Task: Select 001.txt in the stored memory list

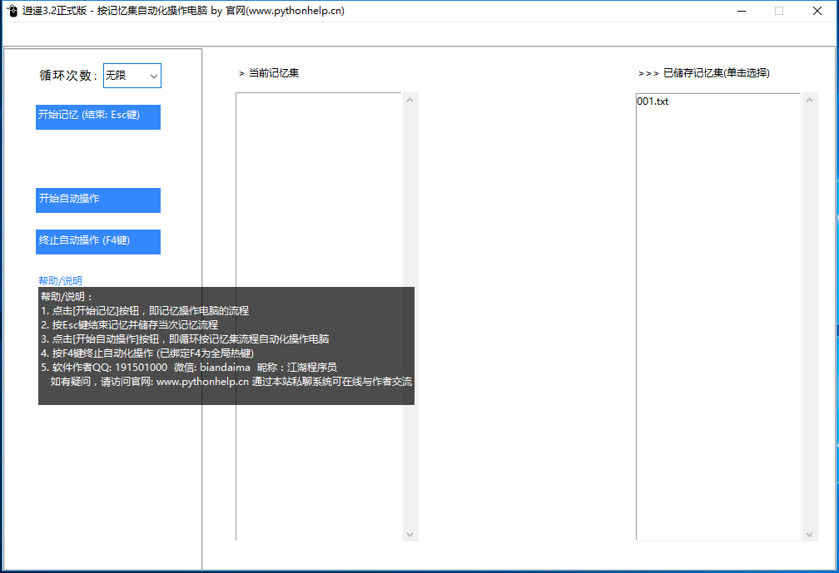Action: pyautogui.click(x=653, y=101)
